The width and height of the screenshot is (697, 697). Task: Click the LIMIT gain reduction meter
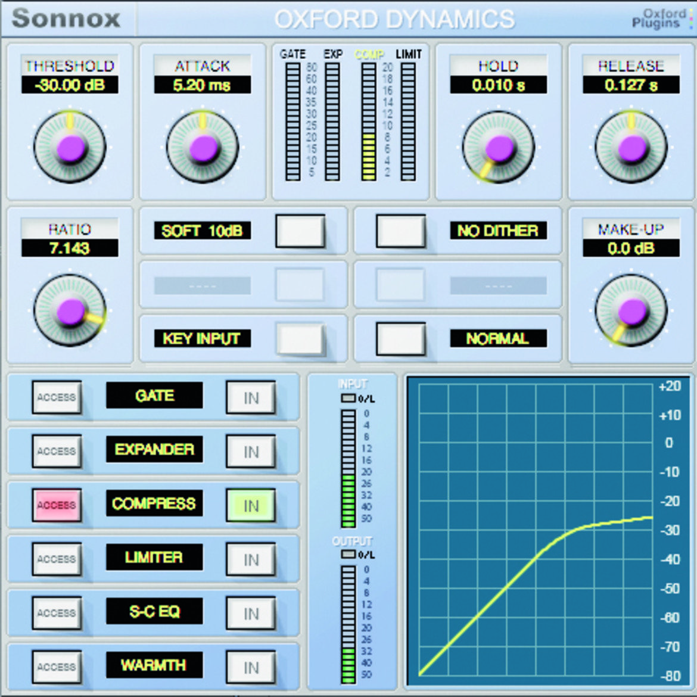click(408, 122)
